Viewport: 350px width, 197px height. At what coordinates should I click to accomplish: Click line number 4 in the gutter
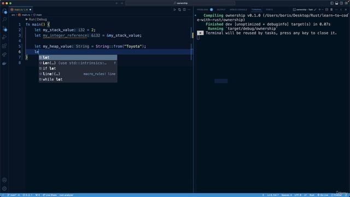tap(20, 41)
